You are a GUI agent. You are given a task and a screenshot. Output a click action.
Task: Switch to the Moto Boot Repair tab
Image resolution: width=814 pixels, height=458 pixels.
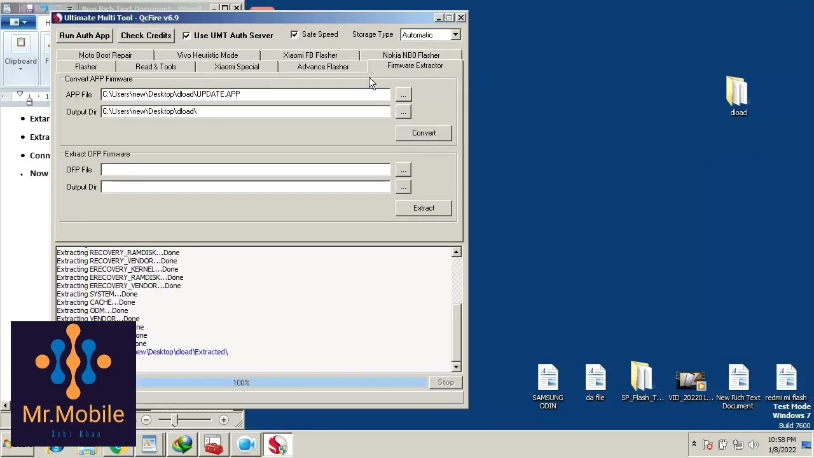pos(105,55)
